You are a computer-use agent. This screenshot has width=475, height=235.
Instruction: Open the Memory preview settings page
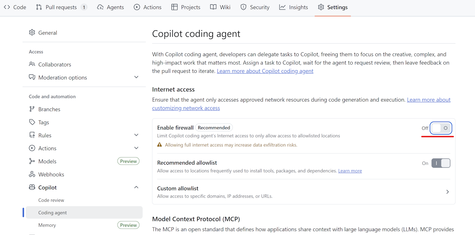47,225
